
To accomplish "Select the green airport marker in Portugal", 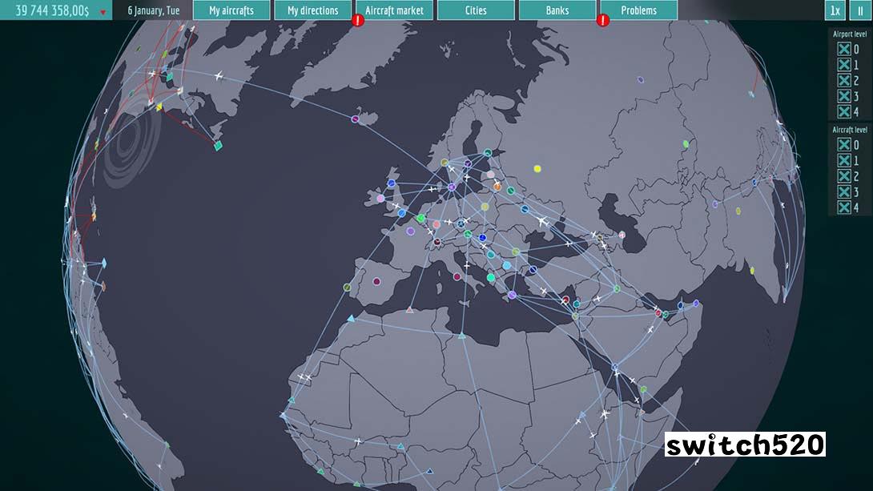I will [x=348, y=288].
